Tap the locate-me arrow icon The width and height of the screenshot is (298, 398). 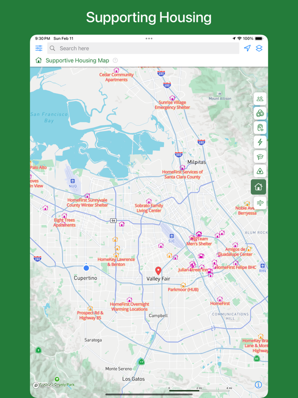(x=247, y=48)
